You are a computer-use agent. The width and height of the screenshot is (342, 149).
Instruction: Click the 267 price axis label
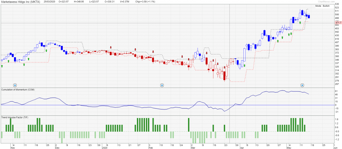click(x=337, y=84)
